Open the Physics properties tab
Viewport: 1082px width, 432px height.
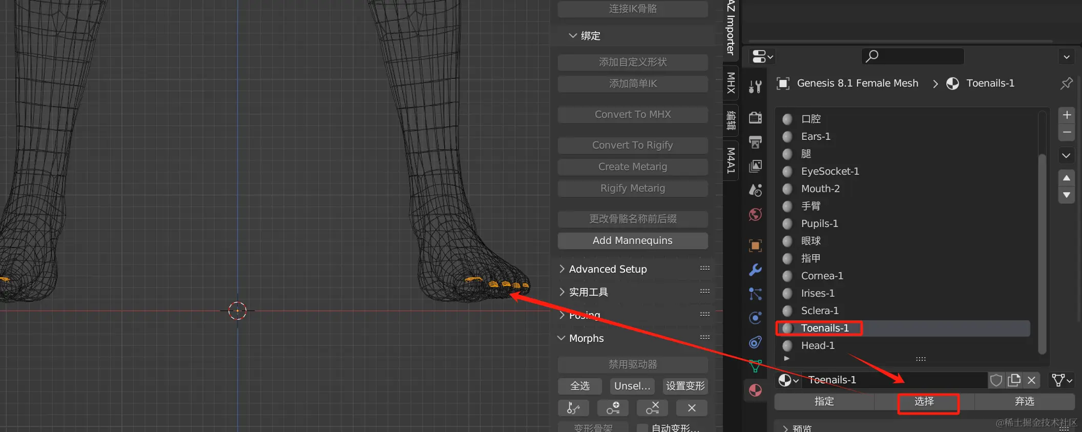(x=755, y=318)
